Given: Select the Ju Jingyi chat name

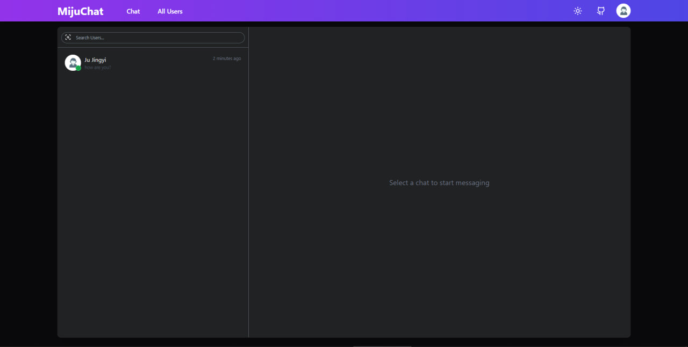Looking at the screenshot, I should point(95,60).
